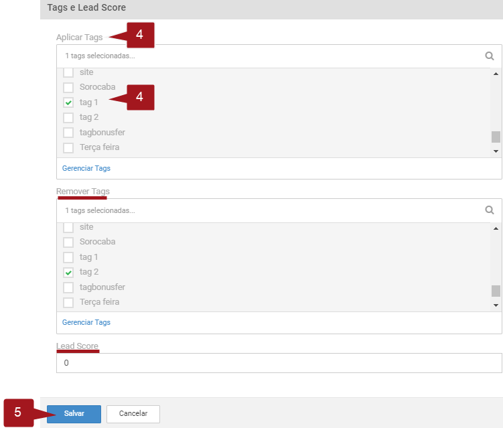Enable 'tagbonusfer' in Aplicar Tags list
This screenshot has width=503, height=428.
point(68,133)
